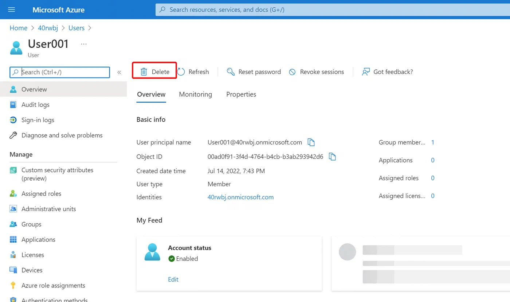Screen dimensions: 510x302
Task: Click the Licenses sidebar icon
Action: coord(13,255)
